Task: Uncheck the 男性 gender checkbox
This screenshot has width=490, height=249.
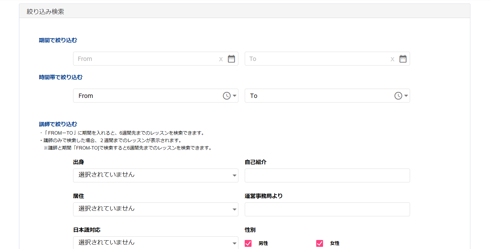Action: click(248, 243)
